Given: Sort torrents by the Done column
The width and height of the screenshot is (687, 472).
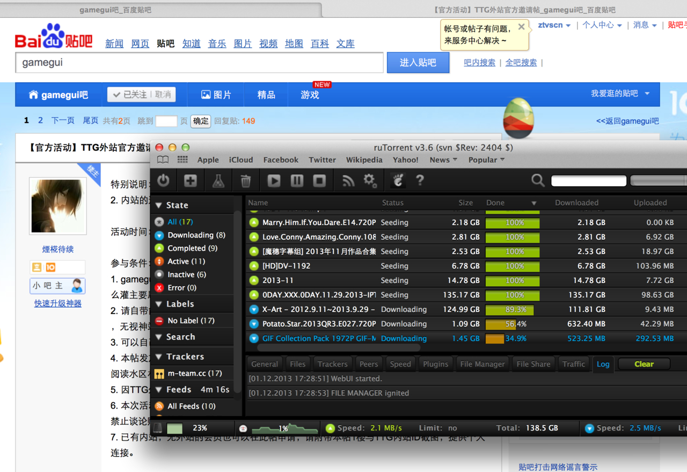Looking at the screenshot, I should pyautogui.click(x=511, y=202).
